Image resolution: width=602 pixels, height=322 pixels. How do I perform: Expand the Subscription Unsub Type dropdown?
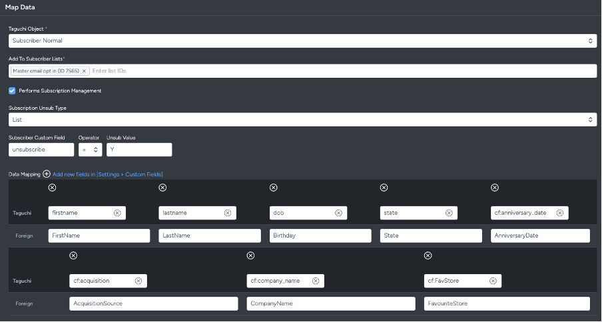tap(302, 120)
